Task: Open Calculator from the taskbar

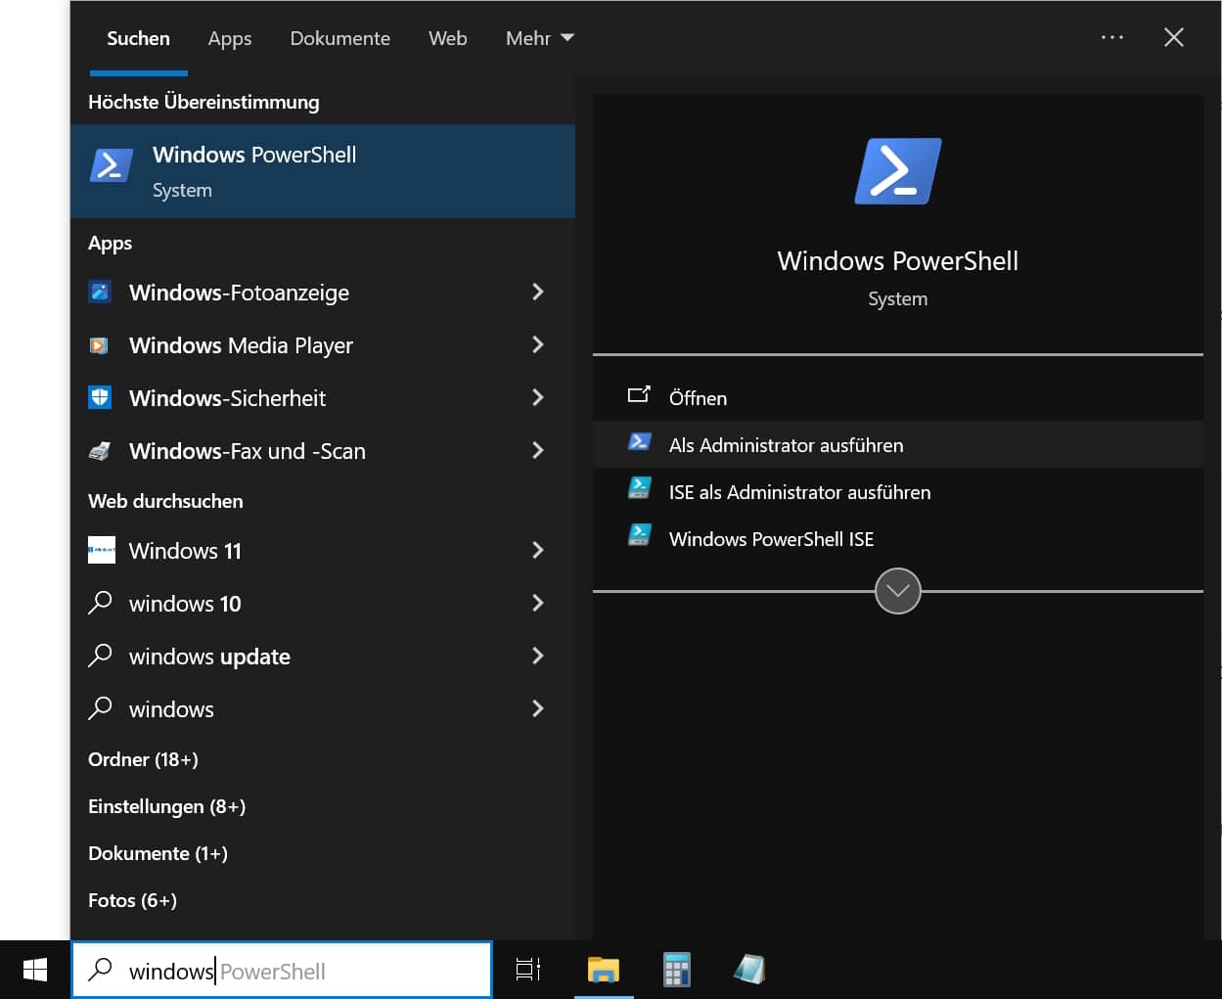Action: pos(676,970)
